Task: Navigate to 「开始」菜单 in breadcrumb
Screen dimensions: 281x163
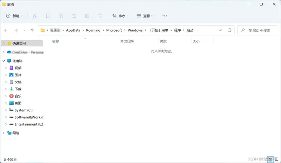Action: click(159, 30)
